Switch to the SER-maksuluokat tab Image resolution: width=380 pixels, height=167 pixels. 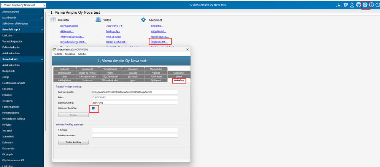click(x=110, y=80)
